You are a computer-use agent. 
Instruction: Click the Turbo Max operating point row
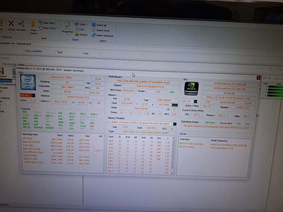62,146
